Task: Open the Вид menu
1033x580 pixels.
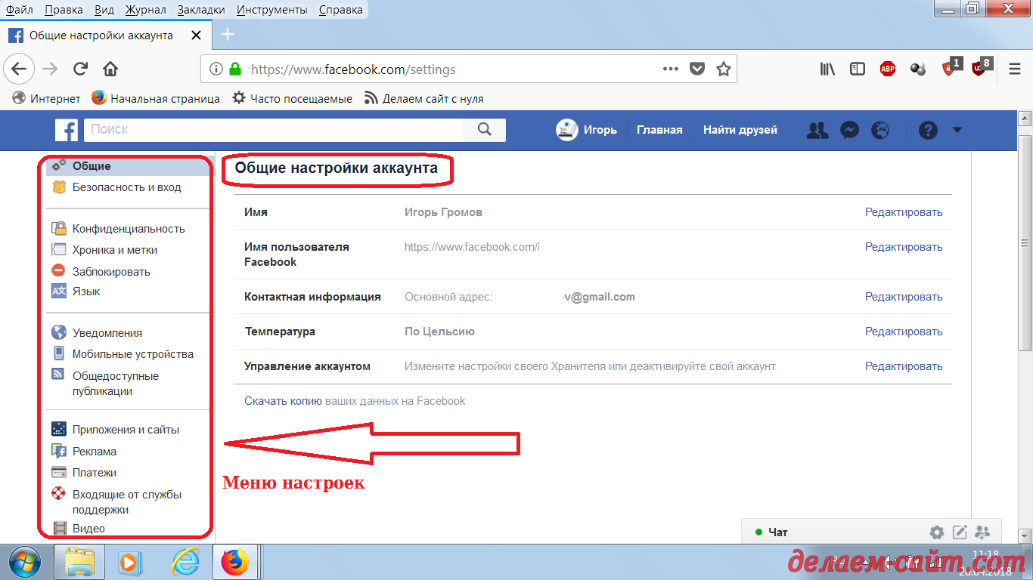Action: [x=104, y=10]
